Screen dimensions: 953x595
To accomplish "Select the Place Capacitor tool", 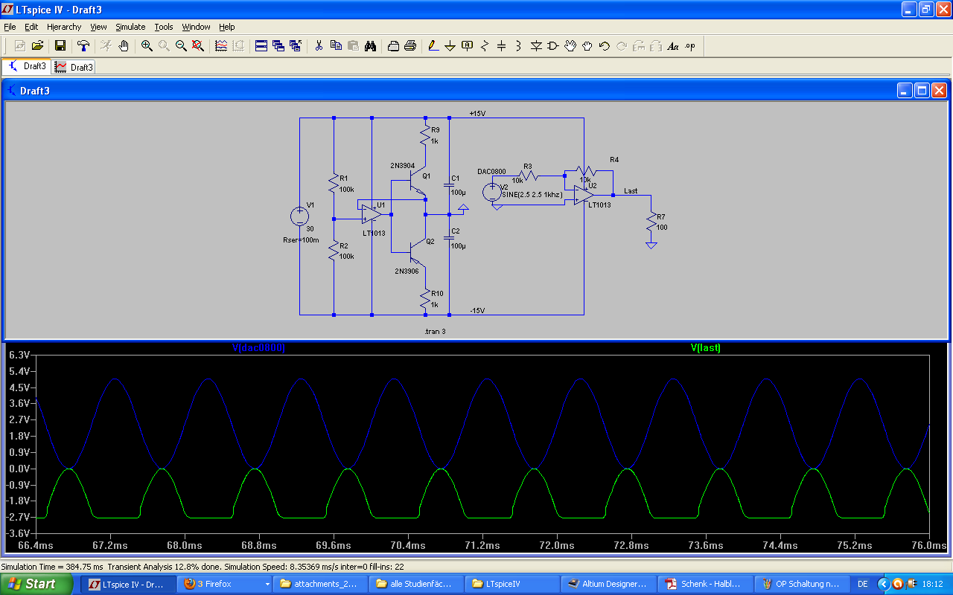I will pyautogui.click(x=502, y=46).
